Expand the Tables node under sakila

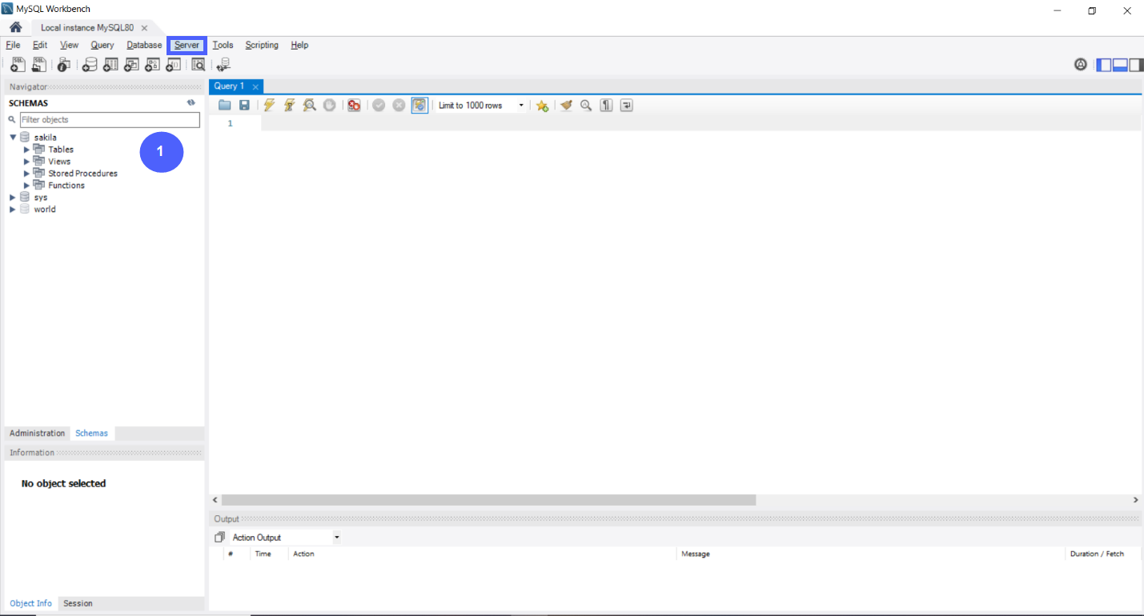coord(26,149)
